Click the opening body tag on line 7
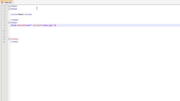This screenshot has height=101, width=180. pyautogui.click(x=14, y=23)
